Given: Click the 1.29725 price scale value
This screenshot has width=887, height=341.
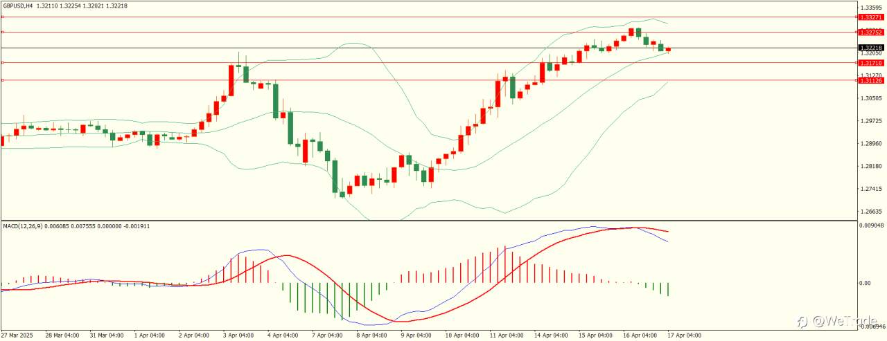Looking at the screenshot, I should pos(872,121).
